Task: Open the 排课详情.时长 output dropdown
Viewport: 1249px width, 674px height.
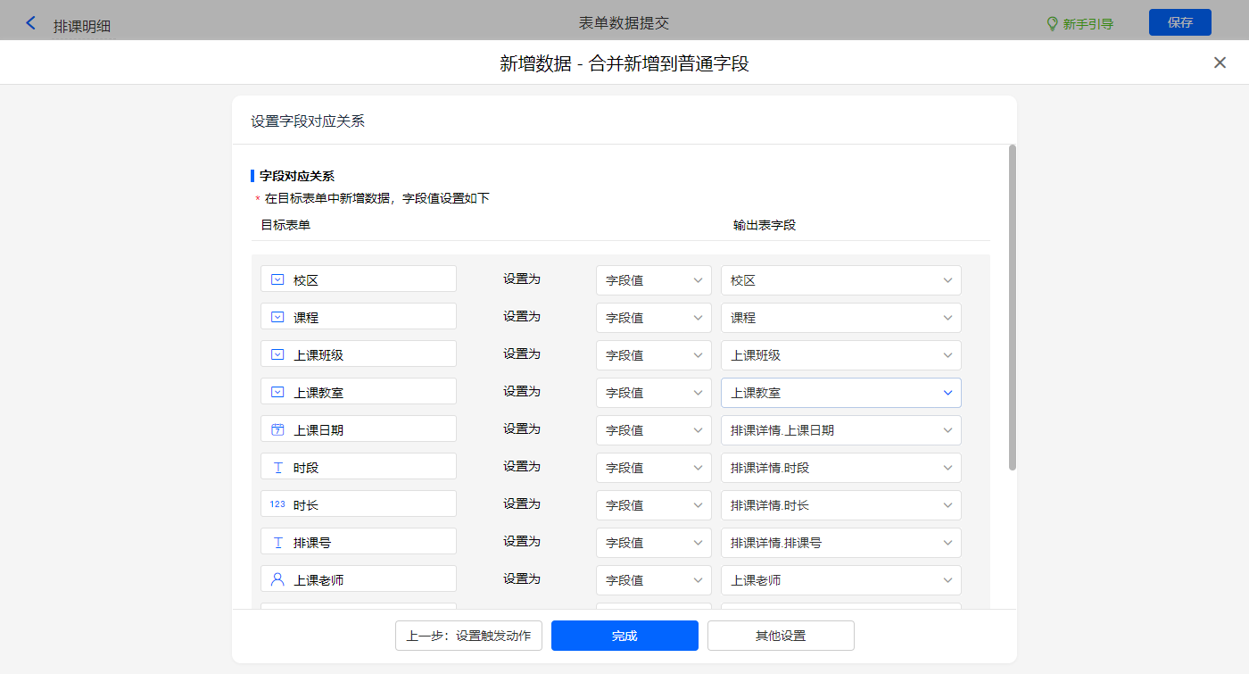Action: tap(840, 505)
